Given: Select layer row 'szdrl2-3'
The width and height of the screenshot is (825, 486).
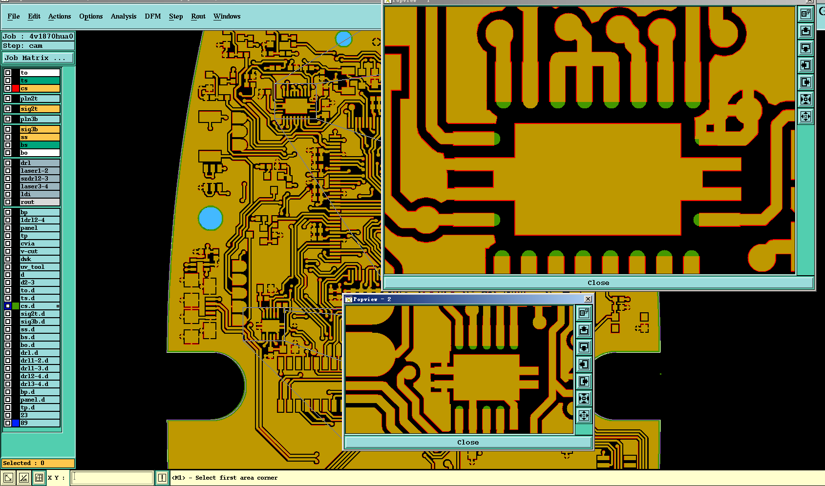Looking at the screenshot, I should pyautogui.click(x=40, y=179).
